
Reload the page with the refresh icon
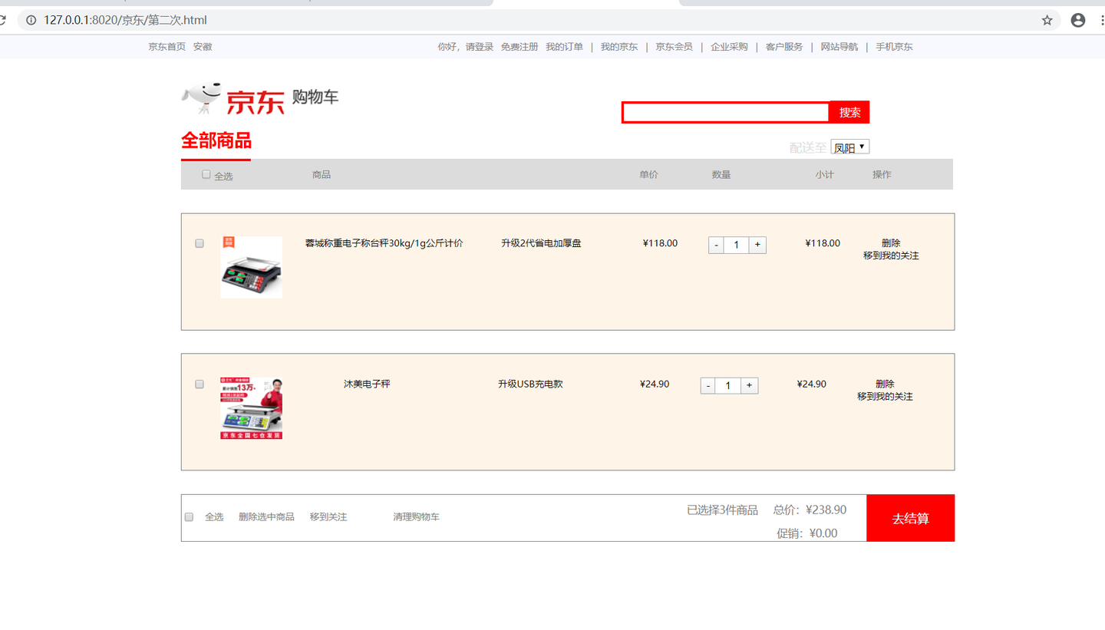click(x=3, y=21)
